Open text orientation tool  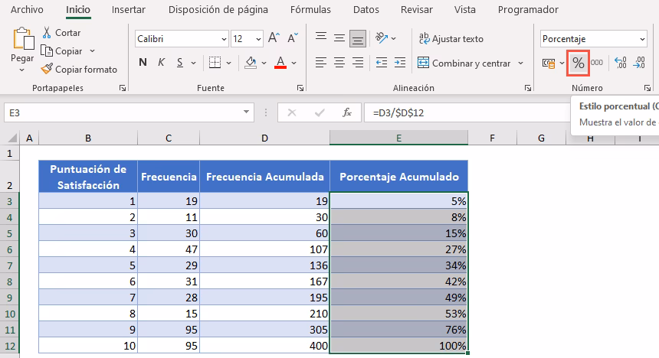tap(382, 38)
